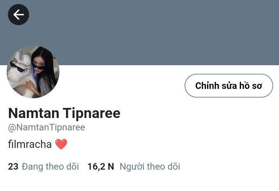Image resolution: width=279 pixels, height=191 pixels.
Task: Click the Chỉnh sửa hồ sơ button
Action: (x=229, y=85)
